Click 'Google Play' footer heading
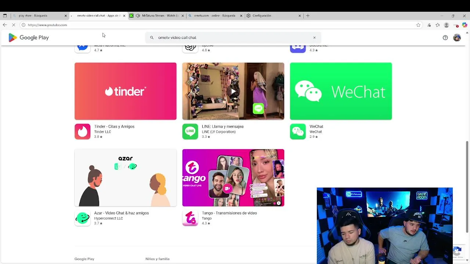470x264 pixels. (84, 259)
